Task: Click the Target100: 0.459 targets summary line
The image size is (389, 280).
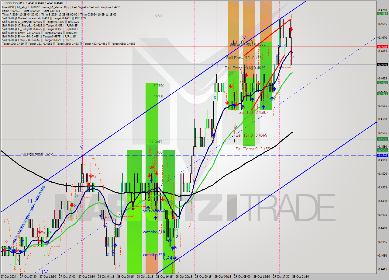Action: tap(68, 44)
